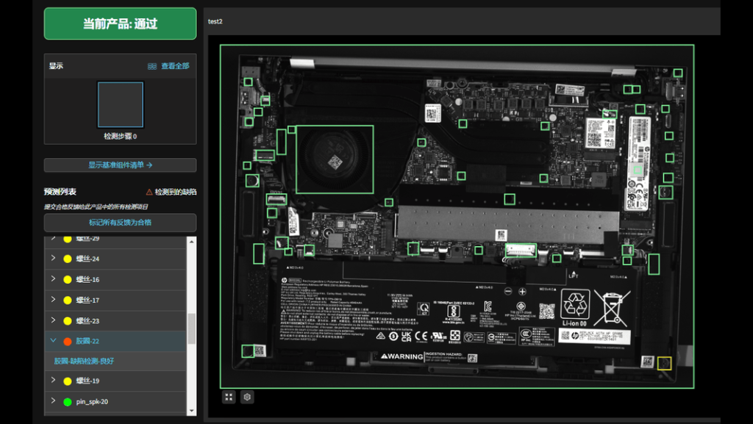Image resolution: width=753 pixels, height=424 pixels.
Task: Click the orange status dot of 胶圈-22
Action: (67, 341)
